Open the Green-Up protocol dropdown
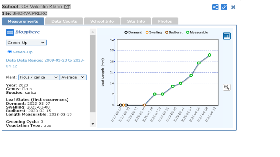 point(26,43)
